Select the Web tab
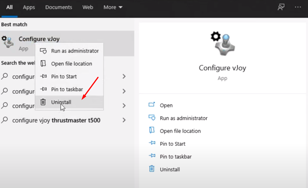 pyautogui.click(x=88, y=7)
